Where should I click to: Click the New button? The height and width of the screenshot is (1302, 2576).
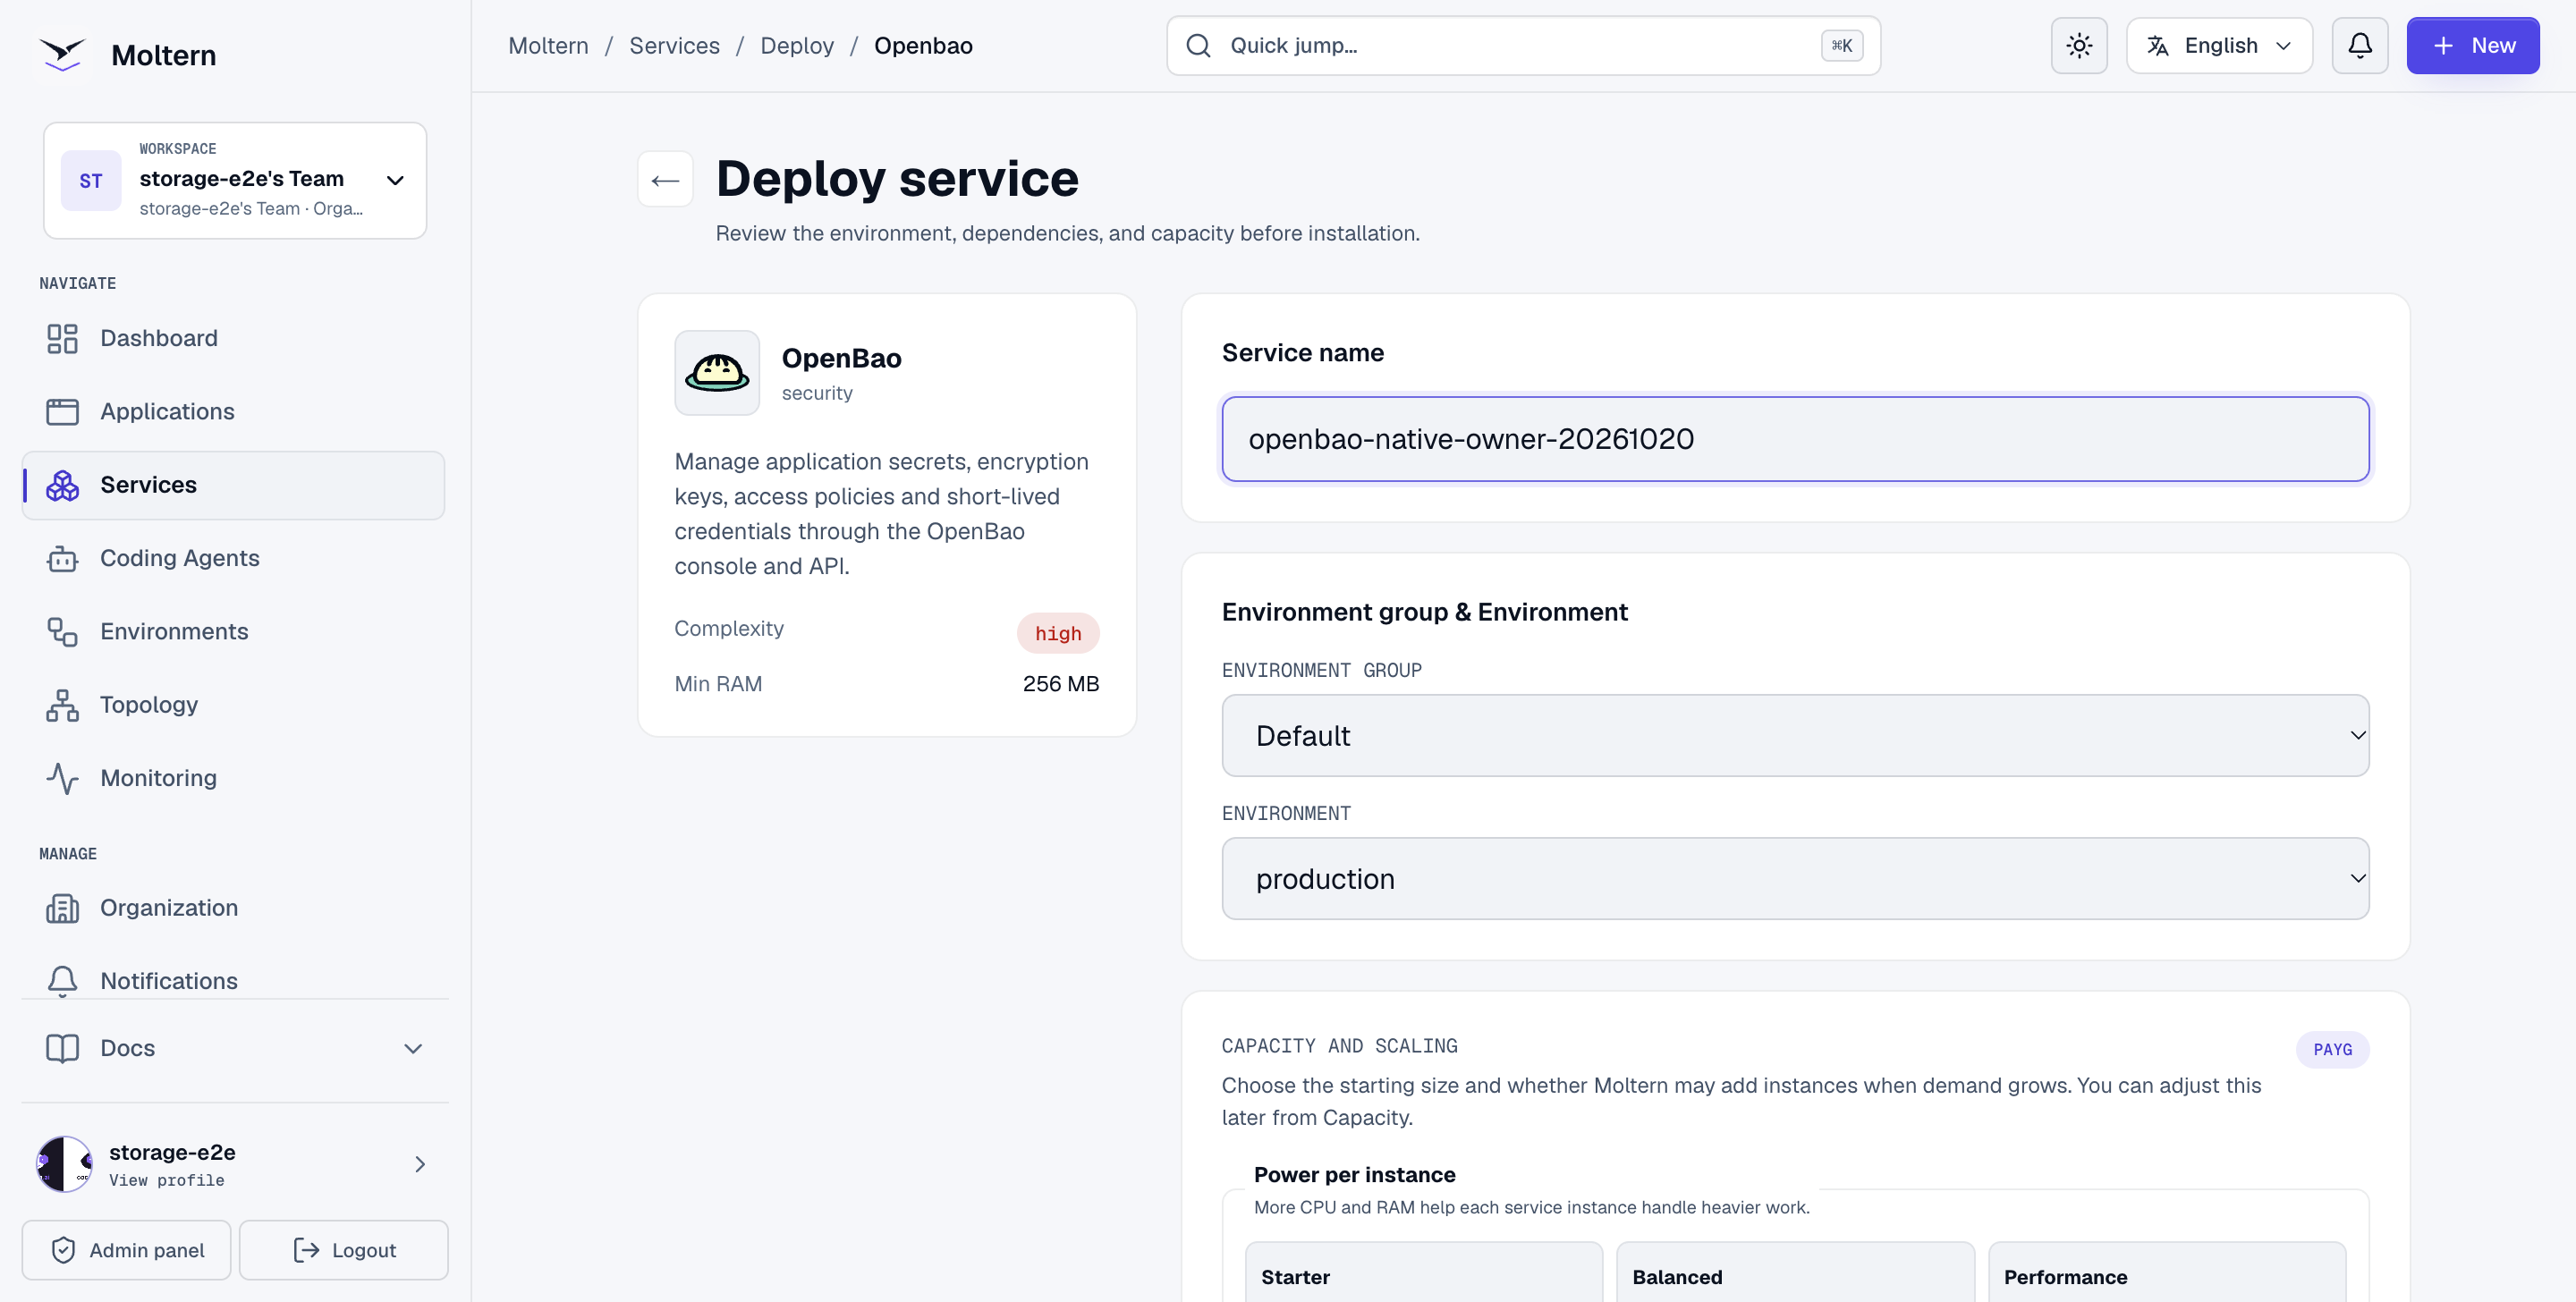[x=2473, y=46]
